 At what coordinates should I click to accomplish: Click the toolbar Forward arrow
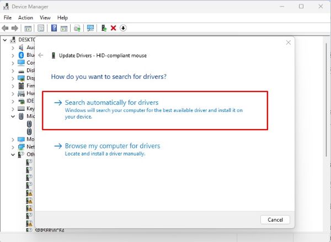[x=15, y=28]
